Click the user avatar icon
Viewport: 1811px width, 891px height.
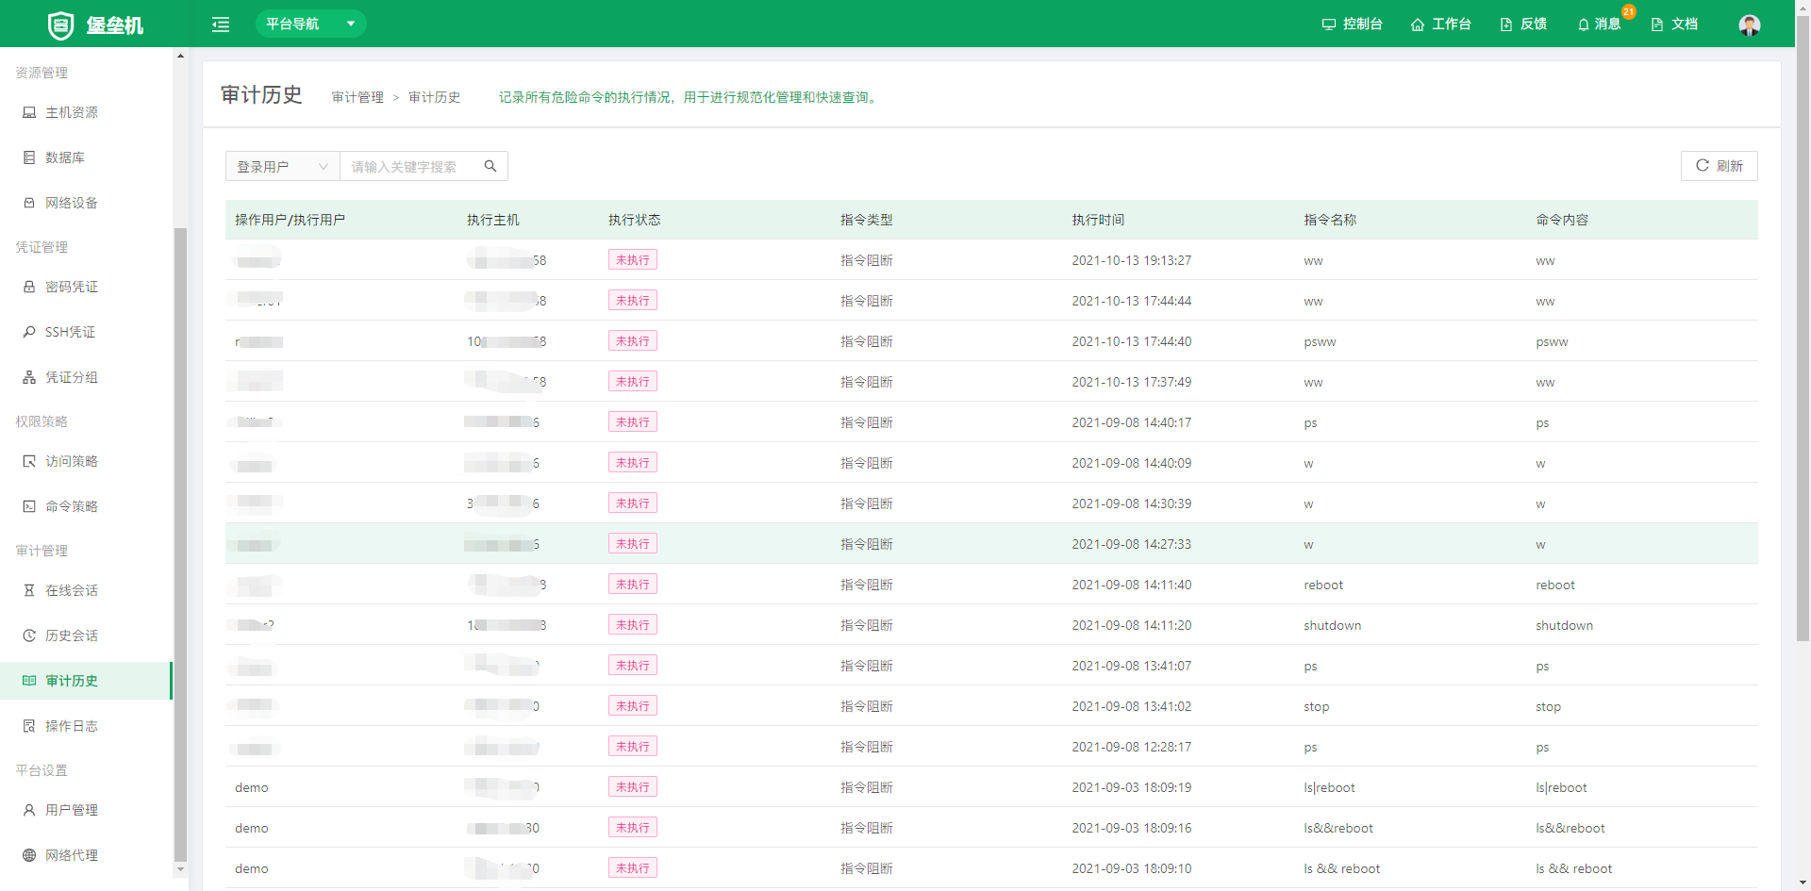pos(1750,25)
